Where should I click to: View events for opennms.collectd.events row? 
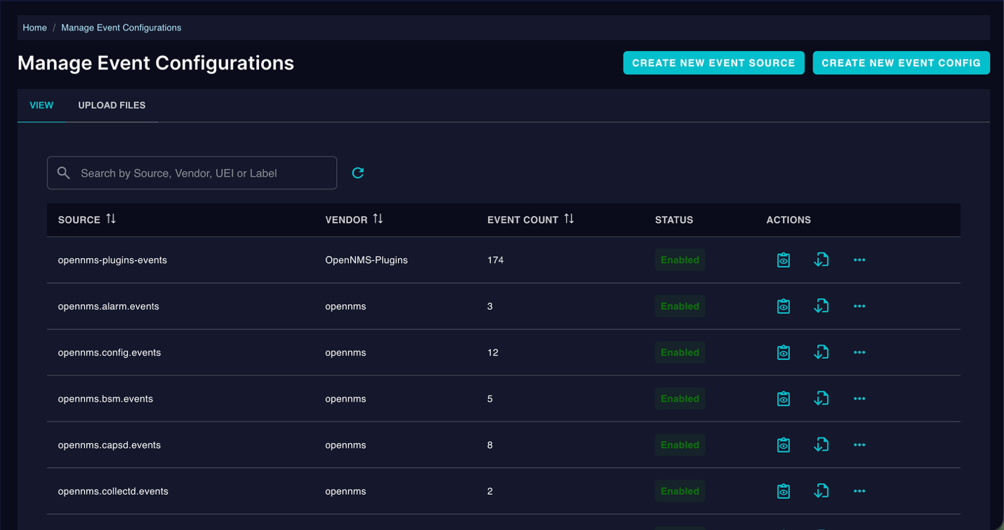point(784,491)
